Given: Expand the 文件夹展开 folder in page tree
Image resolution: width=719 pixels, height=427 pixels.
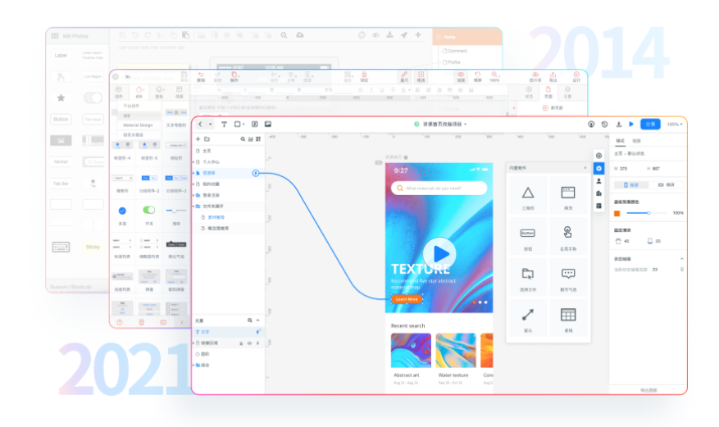Looking at the screenshot, I should click(x=194, y=206).
